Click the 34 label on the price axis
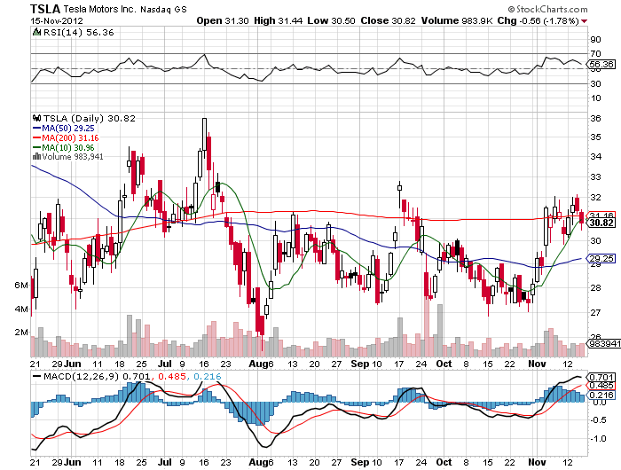 tap(595, 156)
